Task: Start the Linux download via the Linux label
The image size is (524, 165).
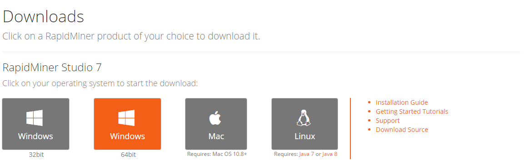Action: click(x=305, y=136)
